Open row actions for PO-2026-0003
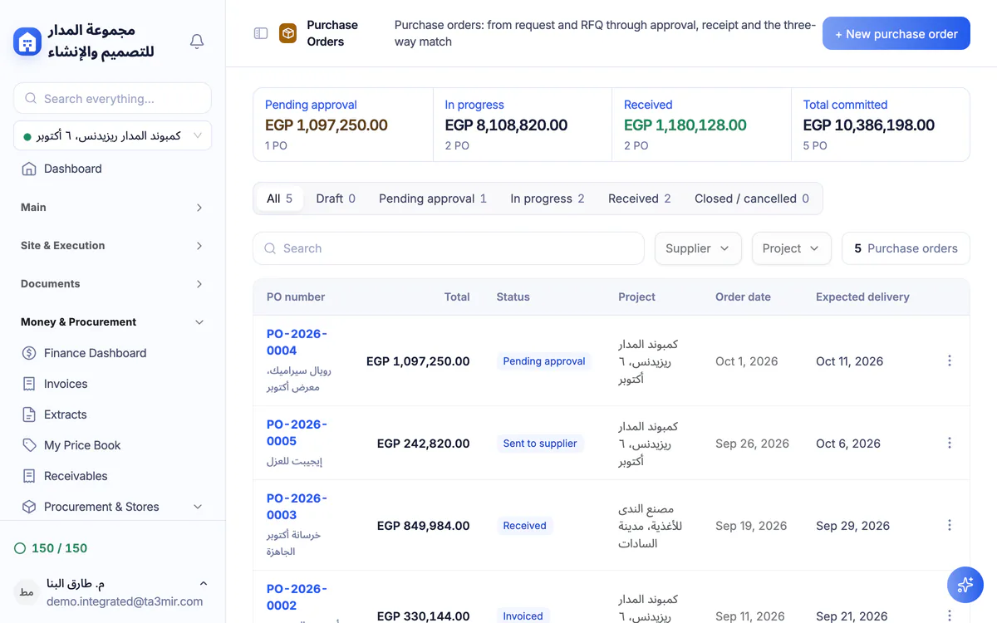 [950, 525]
